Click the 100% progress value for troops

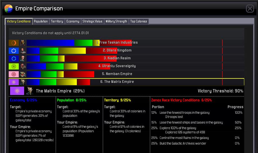coord(239,113)
